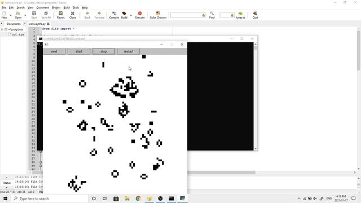This screenshot has height=203, width=361.
Task: Open the Build menu
Action: pos(67,7)
